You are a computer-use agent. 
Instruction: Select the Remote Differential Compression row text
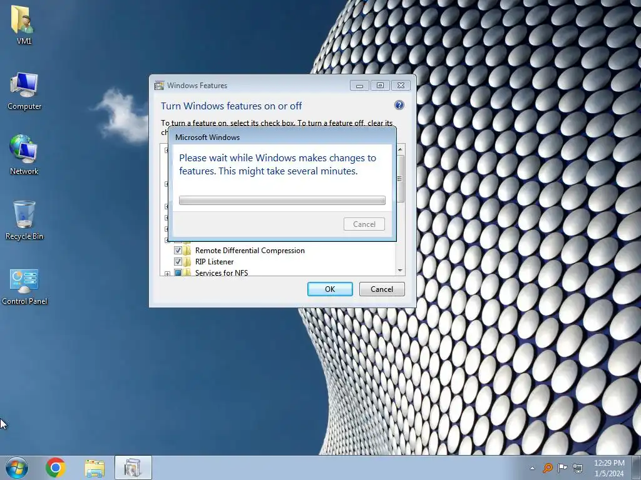[250, 251]
